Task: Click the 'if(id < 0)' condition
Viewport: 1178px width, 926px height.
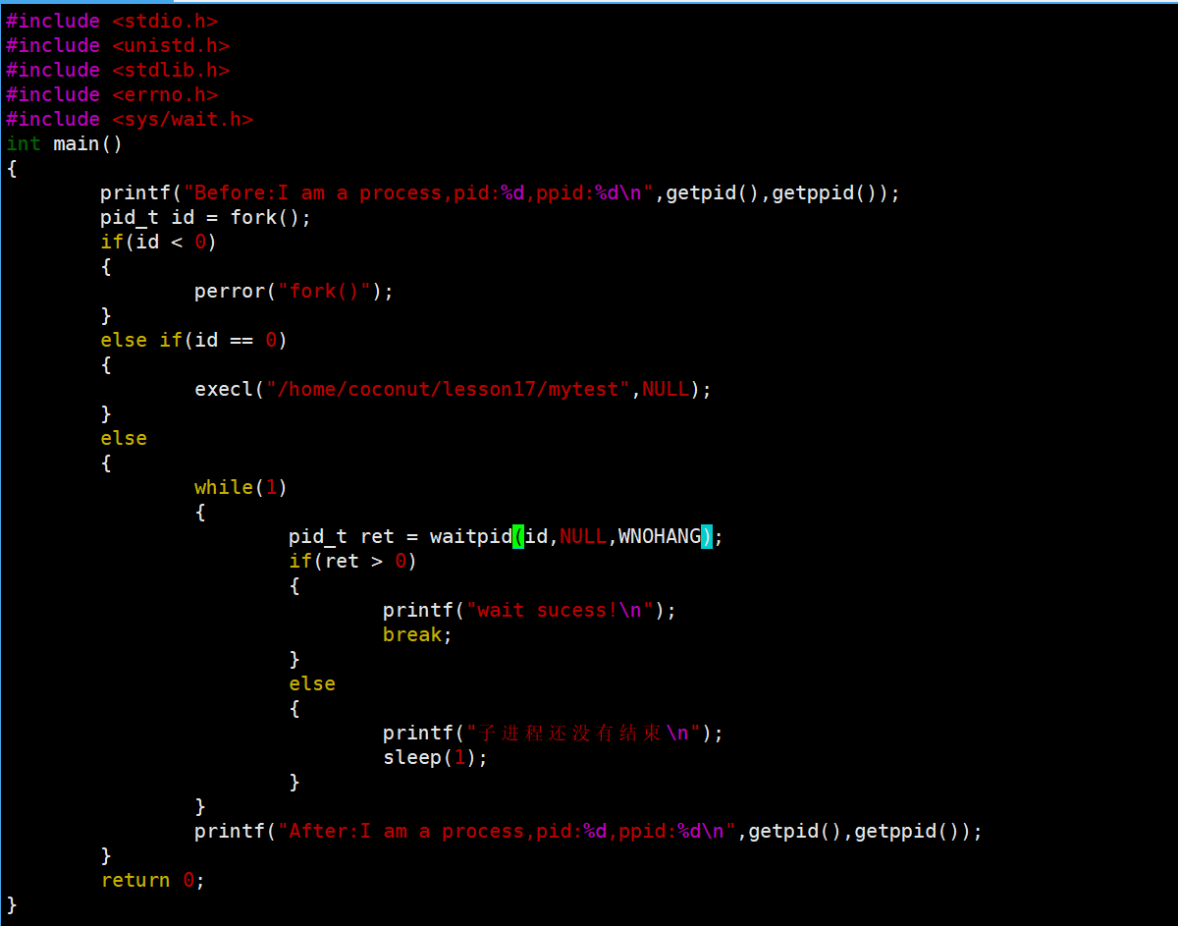Action: point(158,242)
